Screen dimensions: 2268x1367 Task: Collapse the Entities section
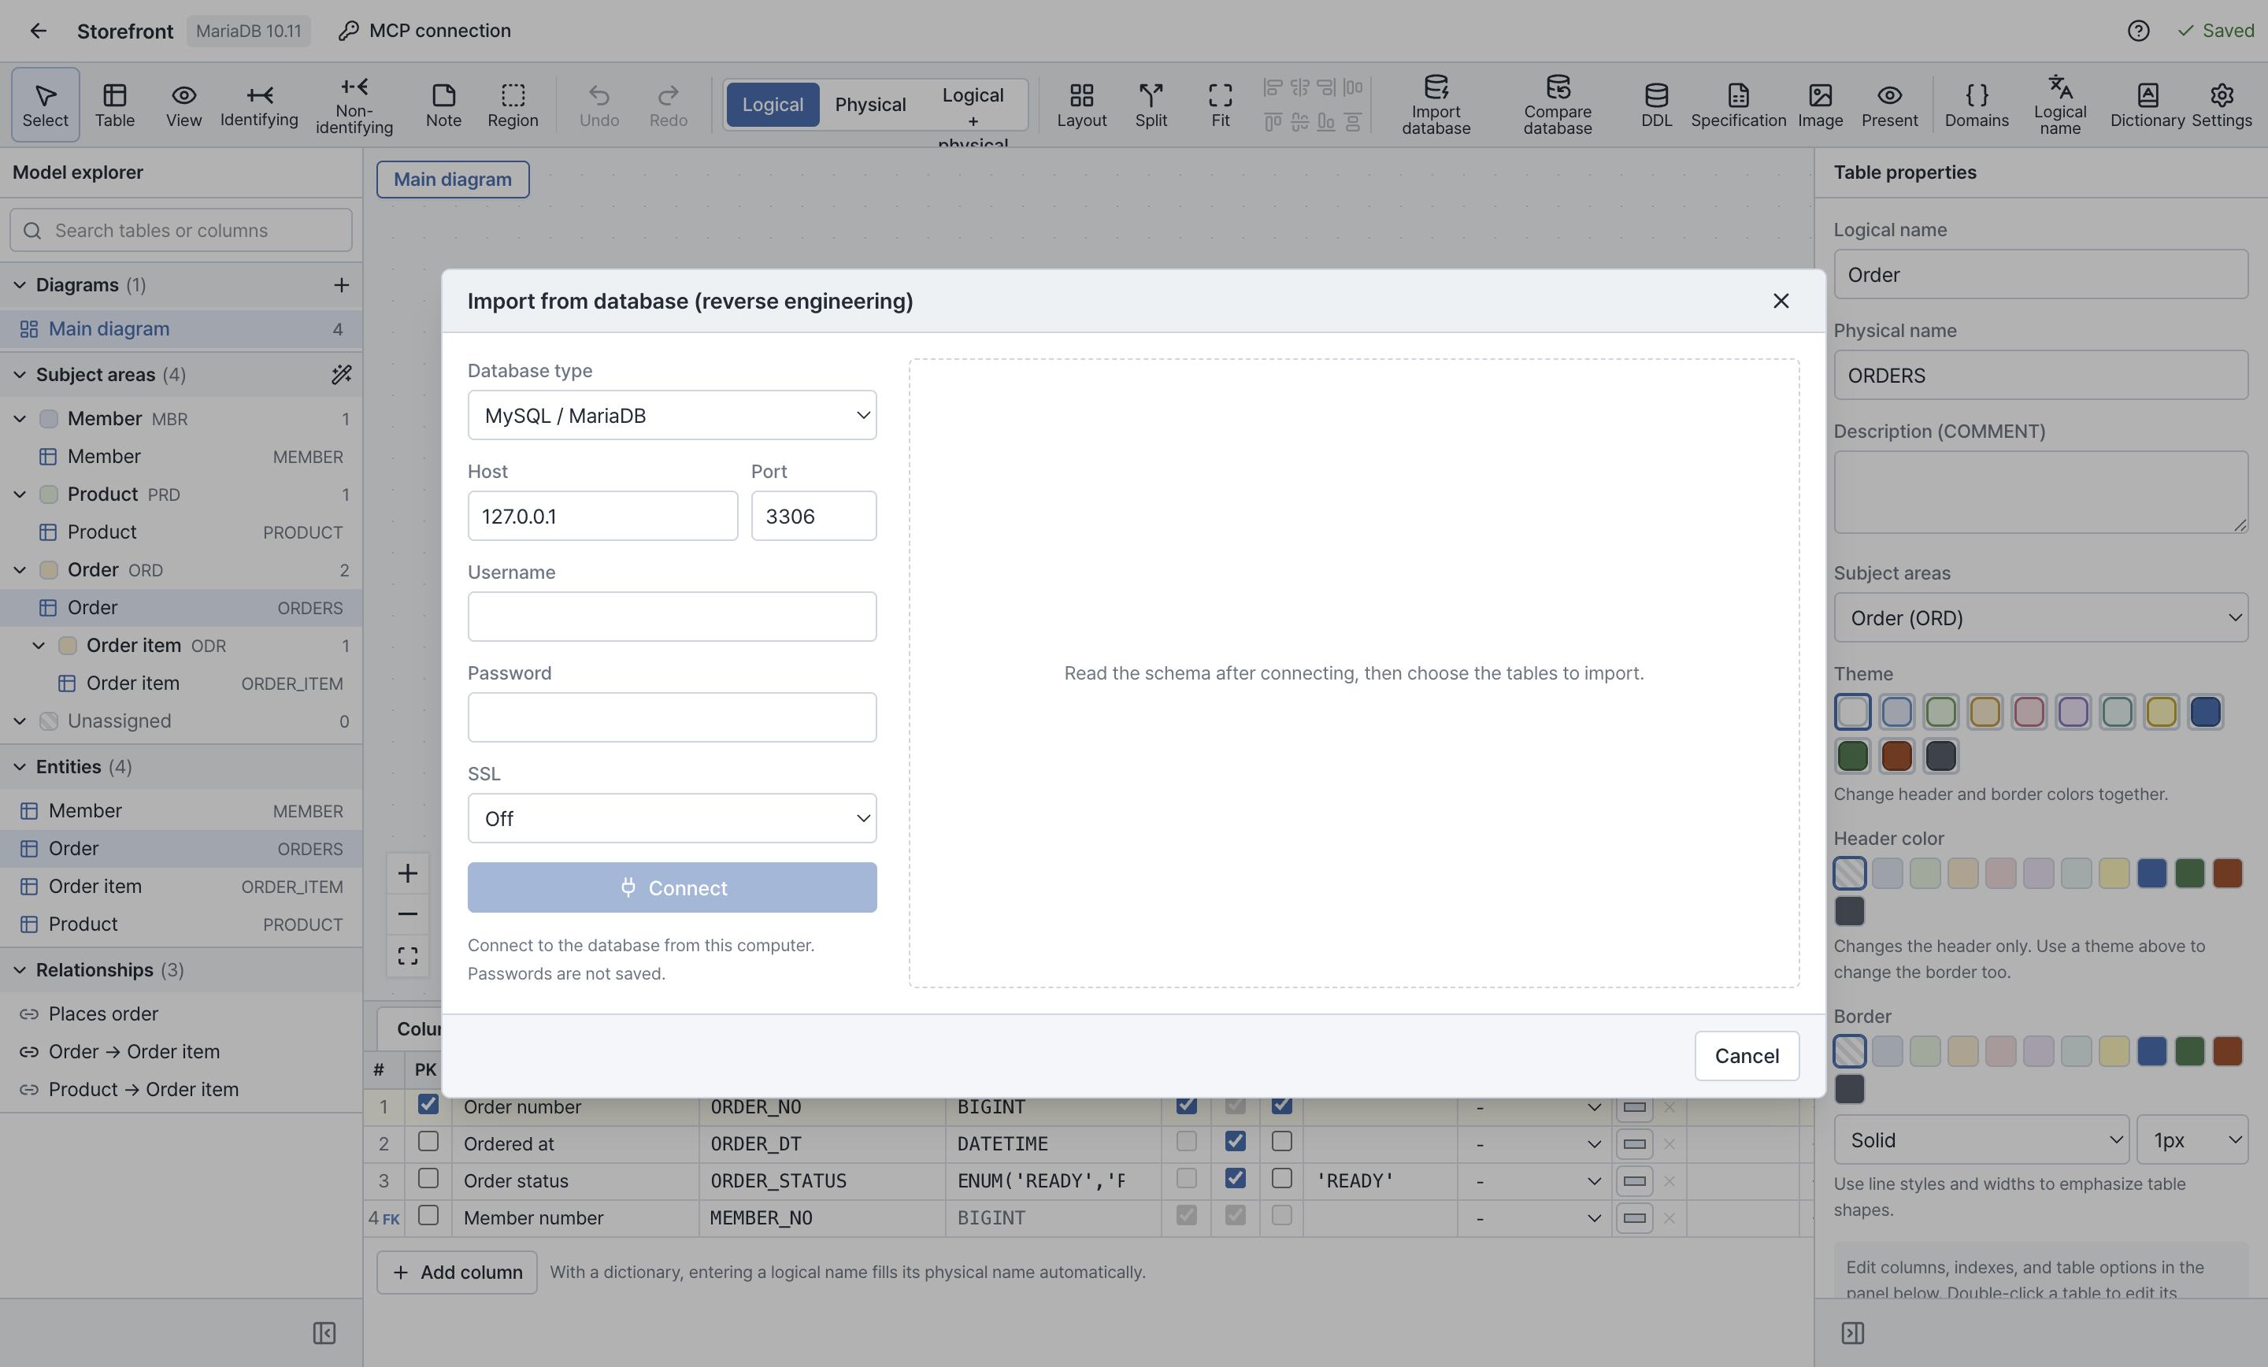coord(20,767)
